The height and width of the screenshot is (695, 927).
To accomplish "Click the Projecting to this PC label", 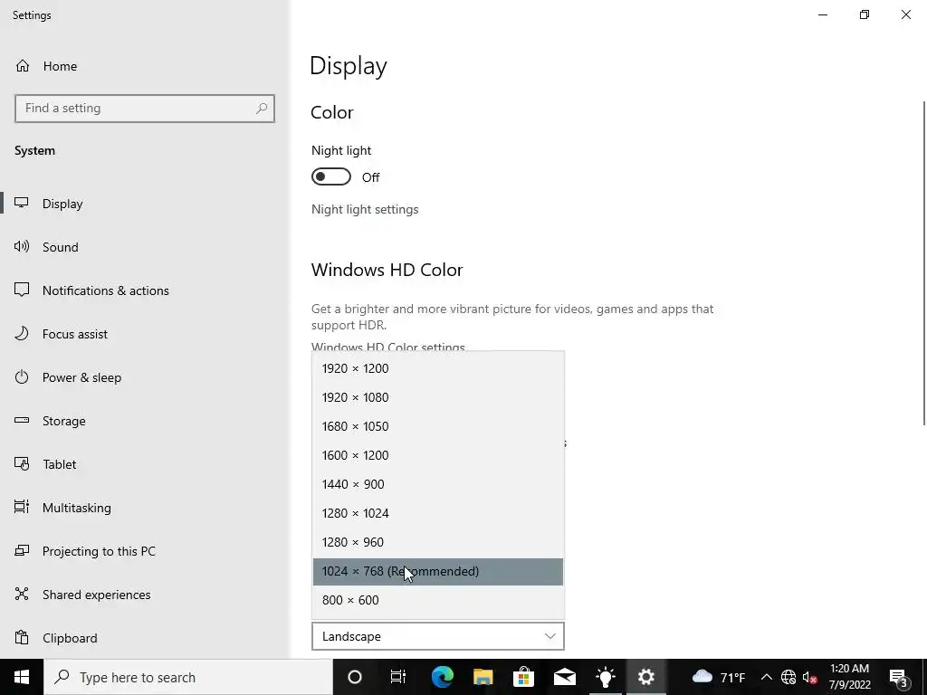I will [x=99, y=551].
